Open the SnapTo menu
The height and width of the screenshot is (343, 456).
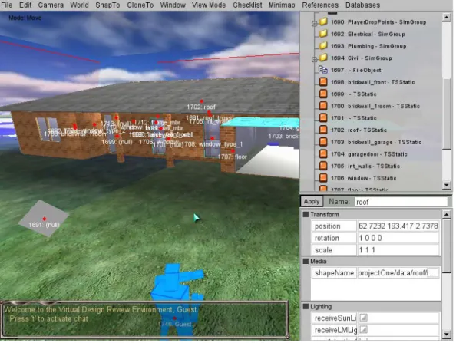(x=107, y=5)
